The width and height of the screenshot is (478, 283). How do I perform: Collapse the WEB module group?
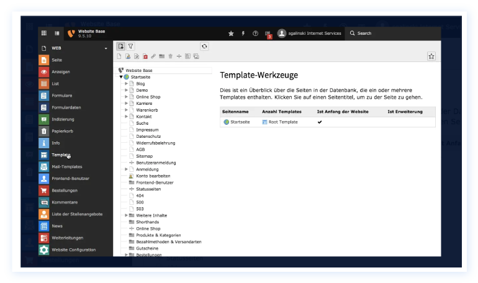click(74, 48)
